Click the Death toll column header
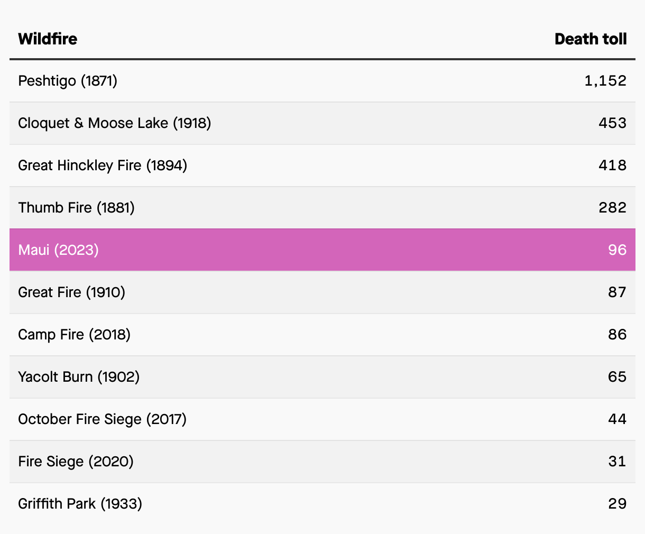The width and height of the screenshot is (645, 534). click(590, 39)
